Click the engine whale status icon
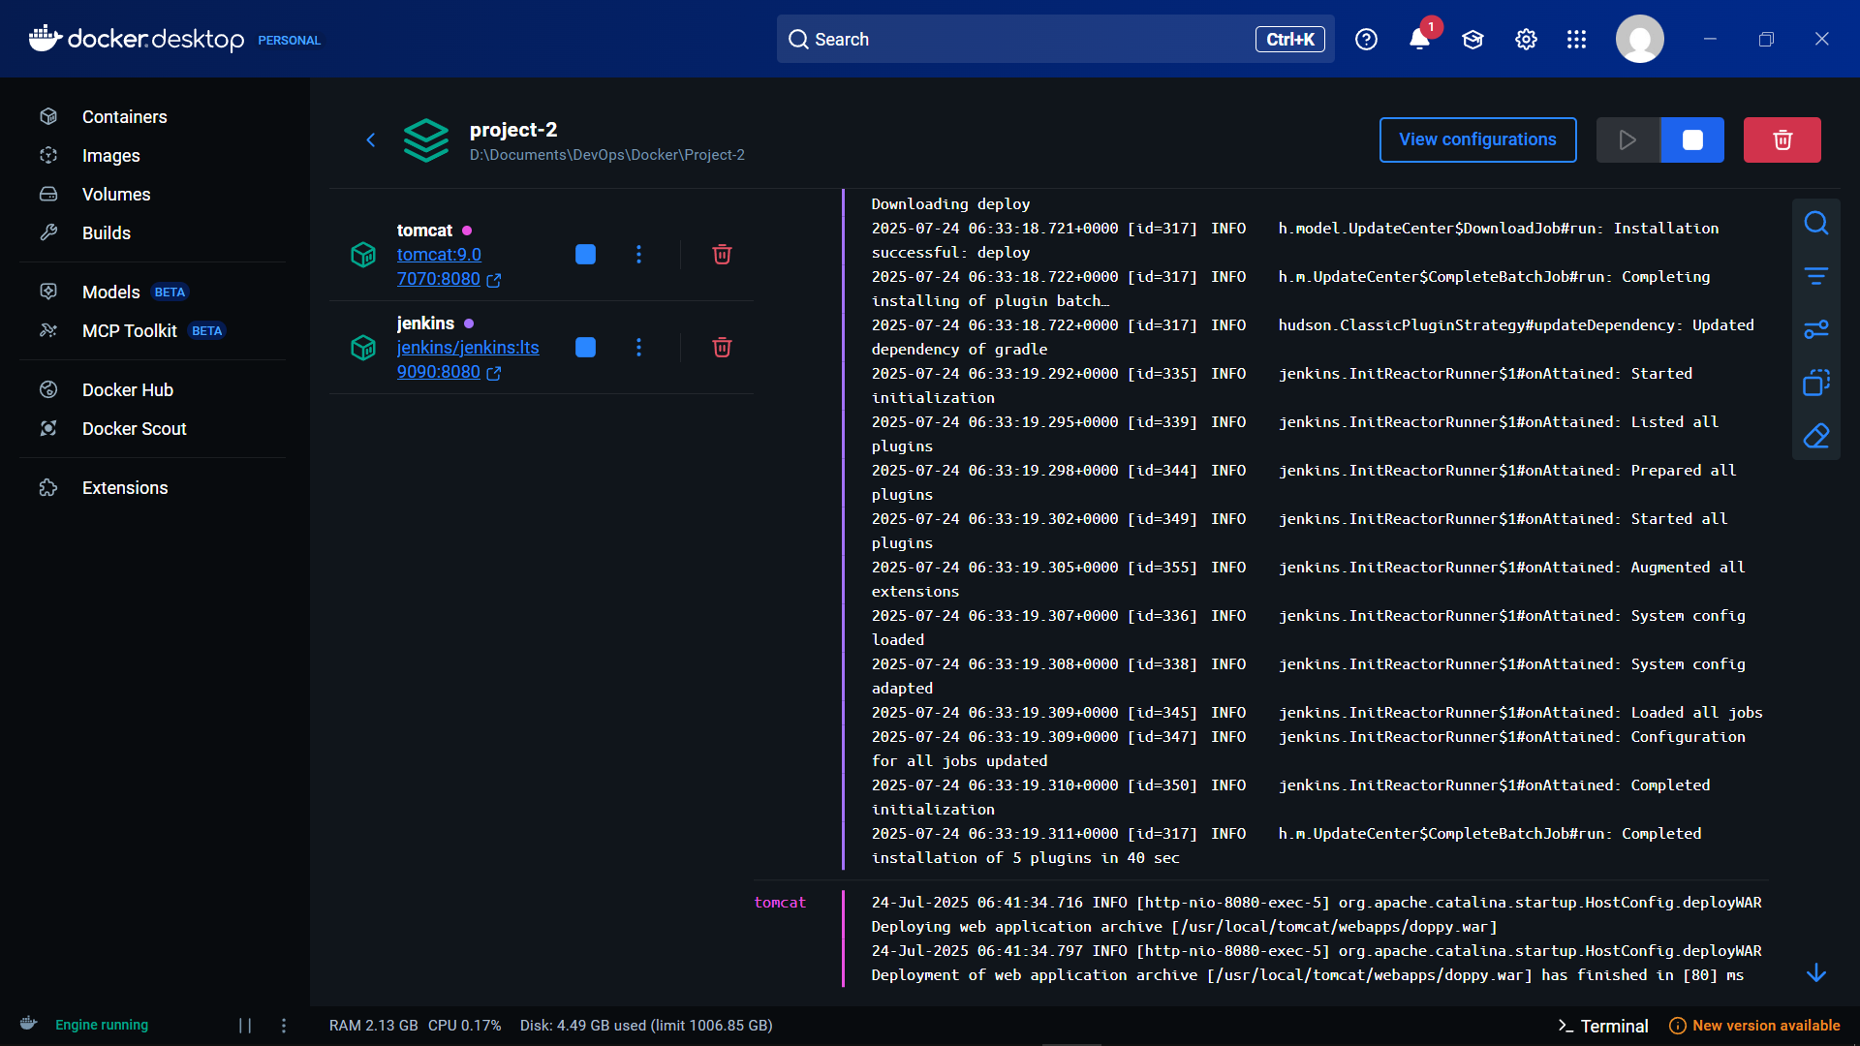 28,1024
